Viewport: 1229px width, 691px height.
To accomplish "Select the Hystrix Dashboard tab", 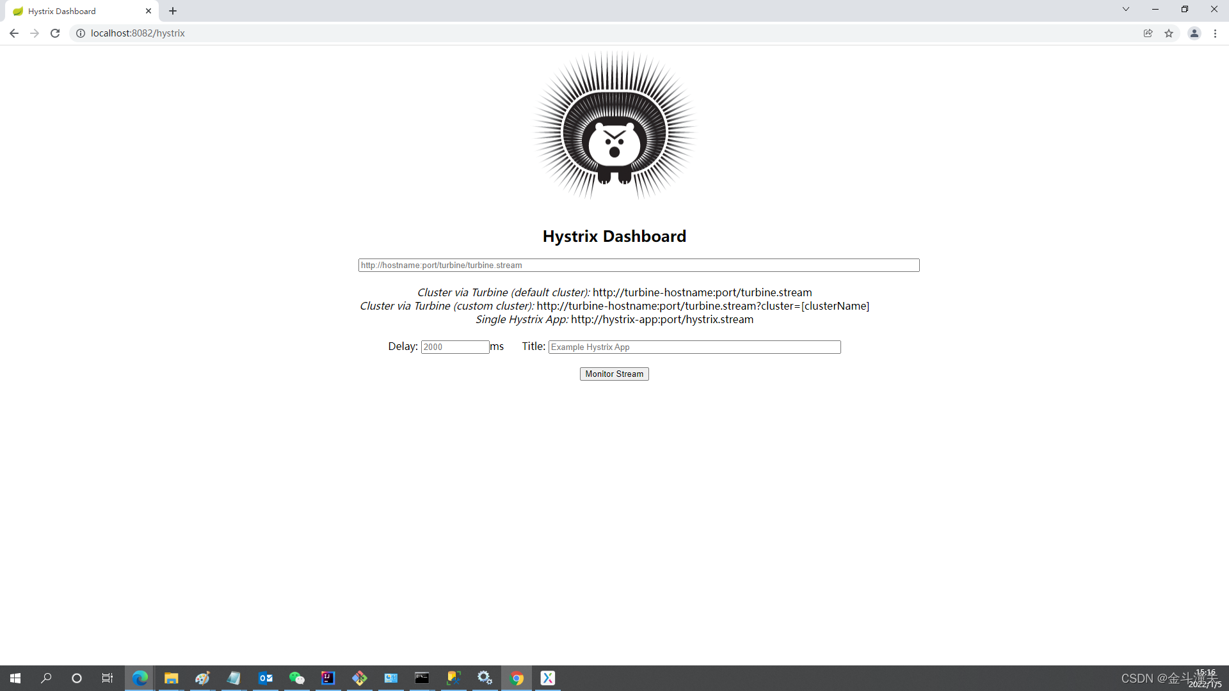I will click(70, 11).
